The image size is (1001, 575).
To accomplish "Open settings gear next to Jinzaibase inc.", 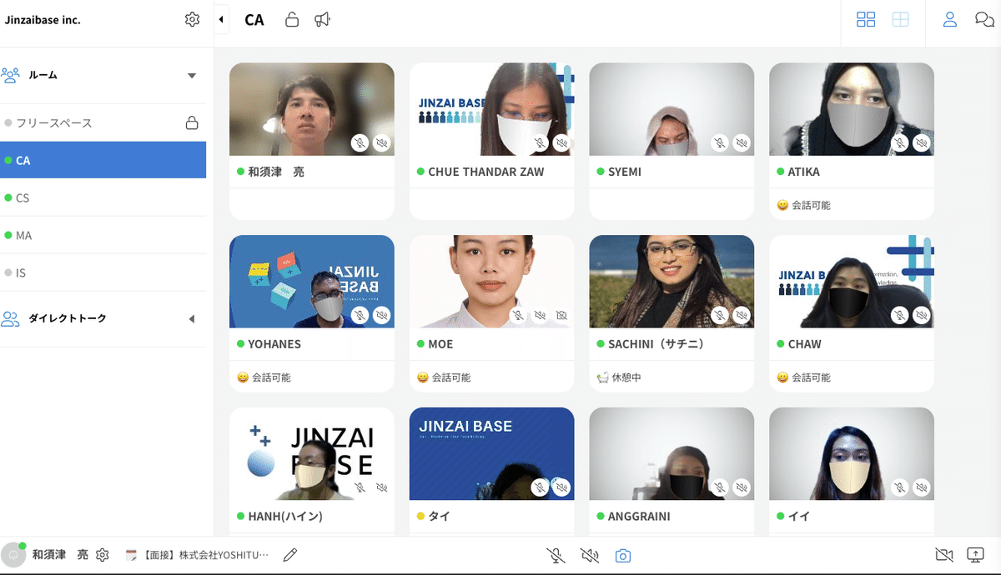I will pyautogui.click(x=193, y=19).
